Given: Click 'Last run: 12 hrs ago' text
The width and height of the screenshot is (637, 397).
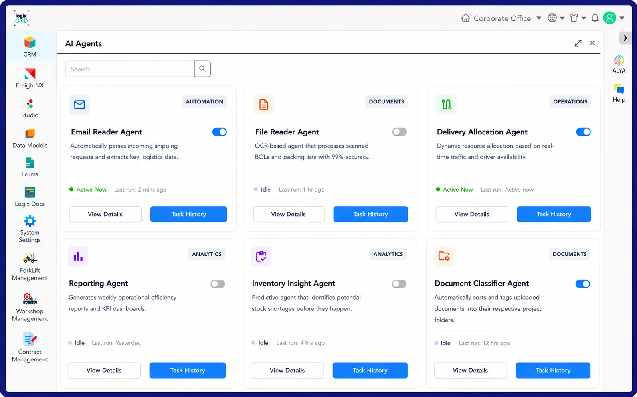Looking at the screenshot, I should click(484, 343).
